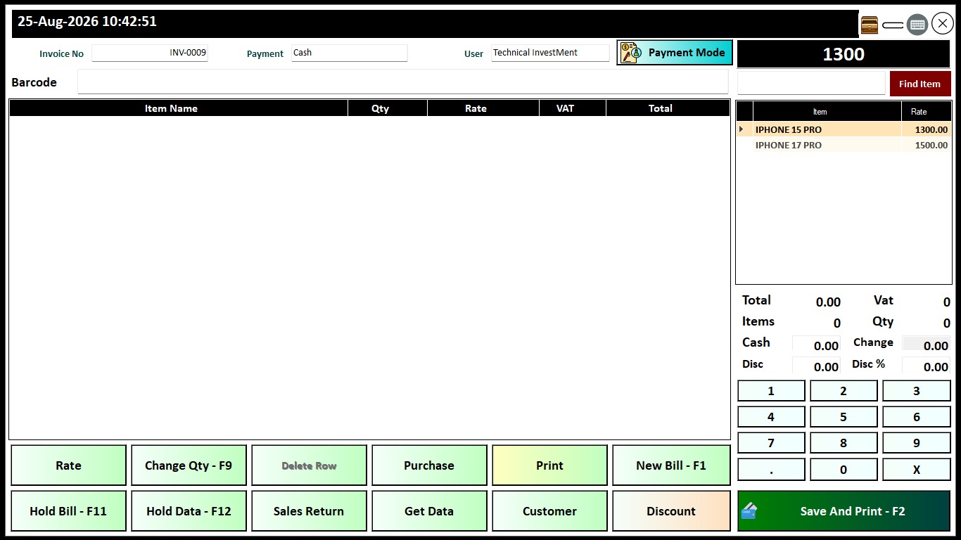This screenshot has width=961, height=540.
Task: Tap the keypad X clear key
Action: click(917, 470)
